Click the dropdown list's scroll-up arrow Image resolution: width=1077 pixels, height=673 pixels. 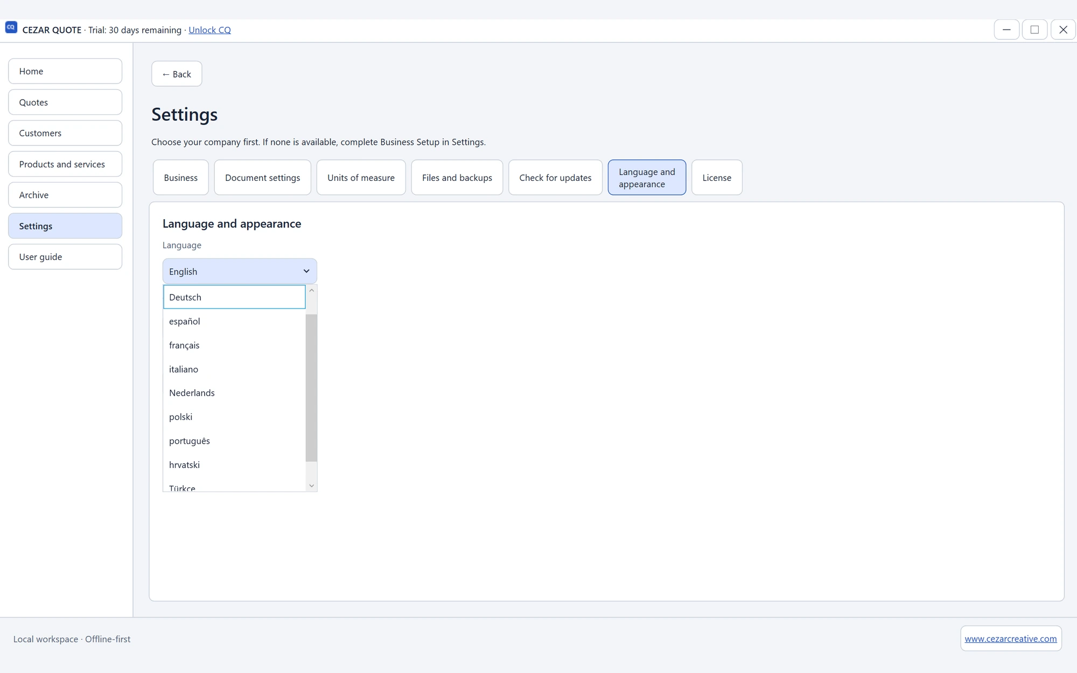[311, 290]
